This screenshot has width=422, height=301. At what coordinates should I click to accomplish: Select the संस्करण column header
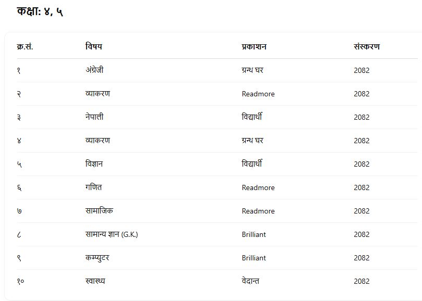click(x=367, y=47)
